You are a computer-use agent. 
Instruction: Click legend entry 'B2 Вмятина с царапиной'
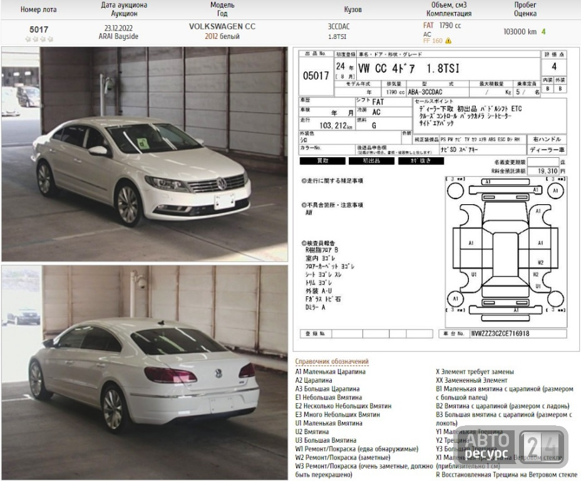[x=503, y=406]
